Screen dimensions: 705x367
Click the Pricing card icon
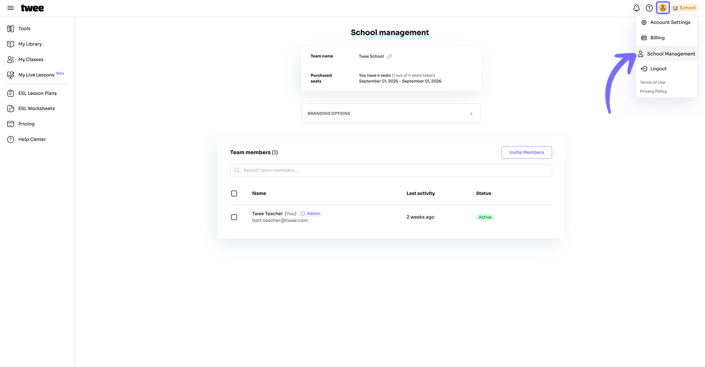[x=11, y=124]
